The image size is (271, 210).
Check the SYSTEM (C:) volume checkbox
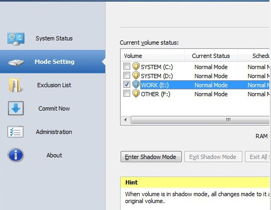coord(126,66)
